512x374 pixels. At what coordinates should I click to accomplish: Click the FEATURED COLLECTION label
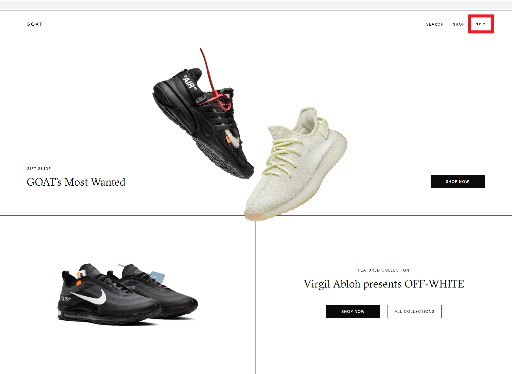pos(384,270)
